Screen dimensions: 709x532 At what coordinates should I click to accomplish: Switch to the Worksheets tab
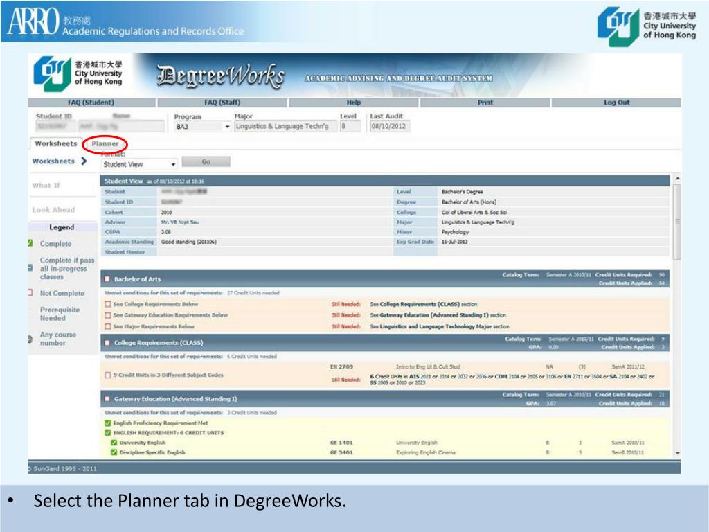pos(56,144)
